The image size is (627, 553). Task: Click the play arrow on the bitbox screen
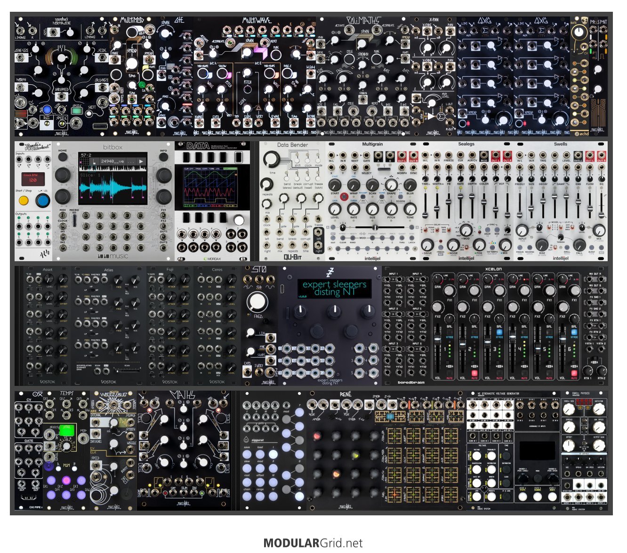tap(141, 161)
